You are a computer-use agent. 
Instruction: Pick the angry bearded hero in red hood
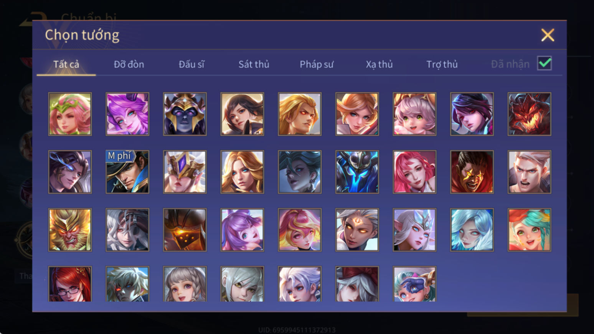[x=472, y=172]
